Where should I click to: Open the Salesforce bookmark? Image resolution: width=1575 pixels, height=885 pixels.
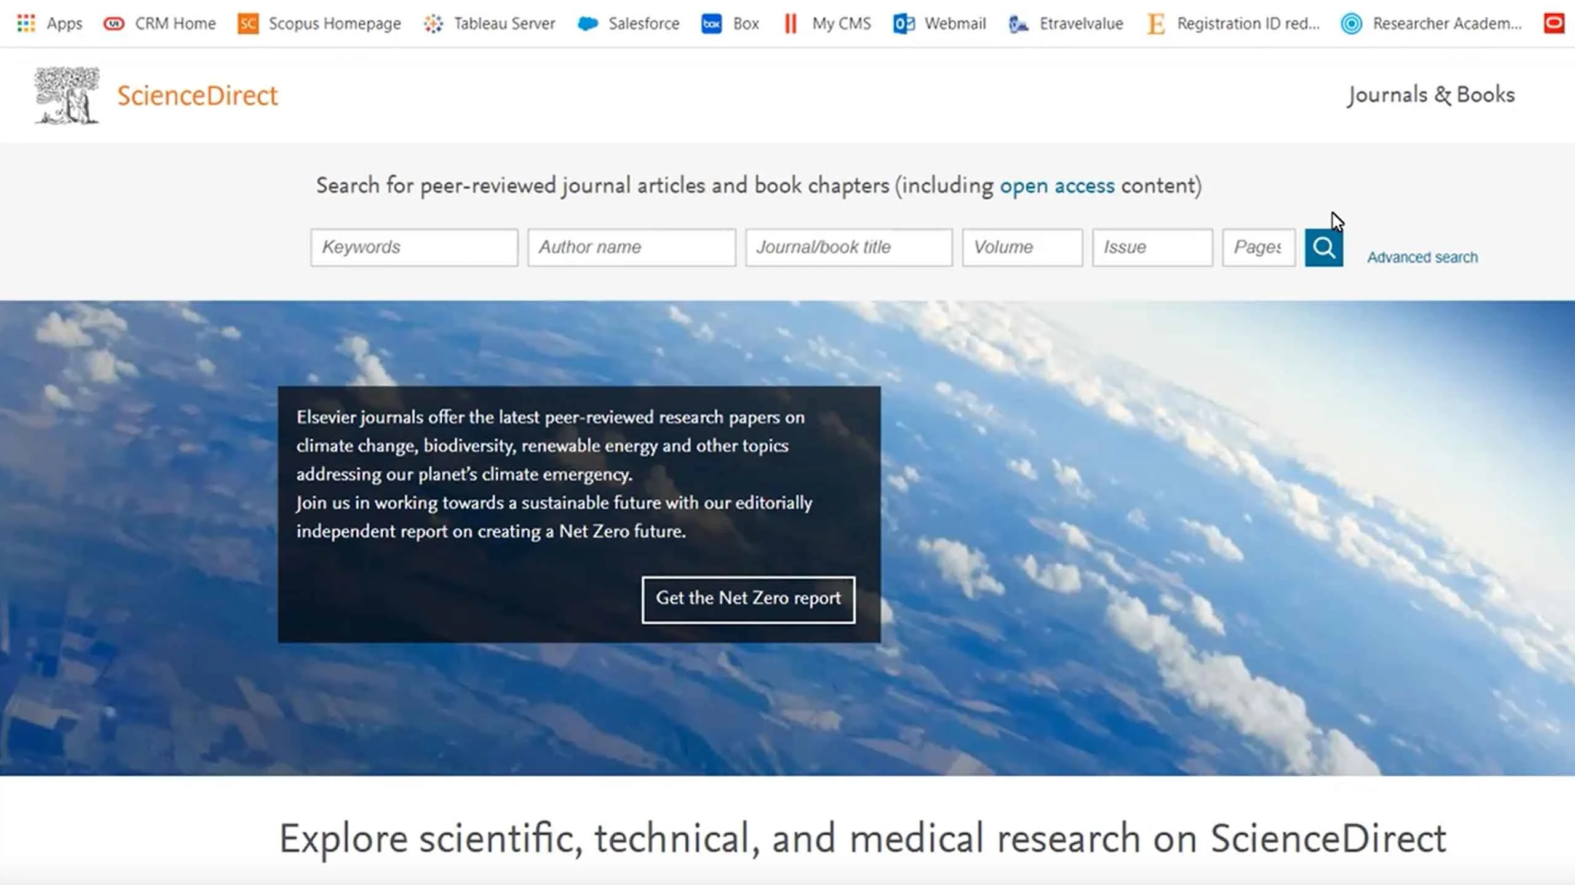(x=628, y=23)
